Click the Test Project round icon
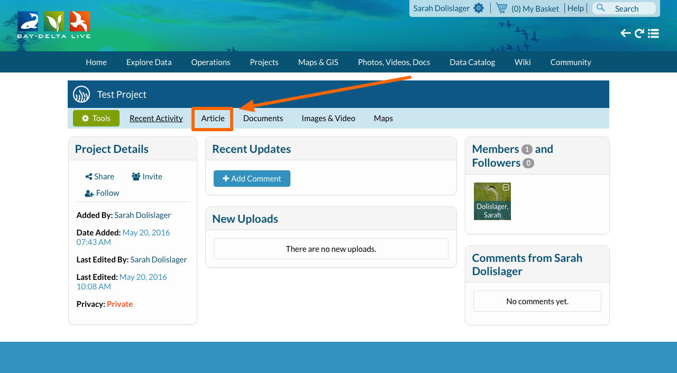Viewport: 677px width, 373px height. (81, 94)
